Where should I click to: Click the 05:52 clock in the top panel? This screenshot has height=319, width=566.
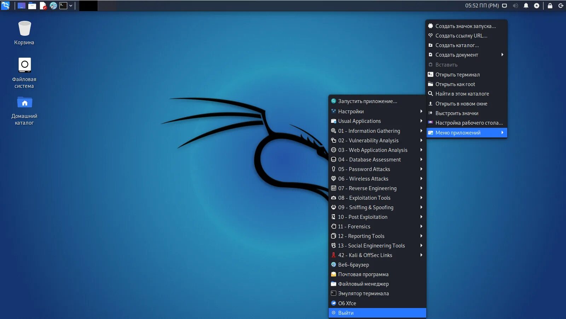pyautogui.click(x=482, y=6)
